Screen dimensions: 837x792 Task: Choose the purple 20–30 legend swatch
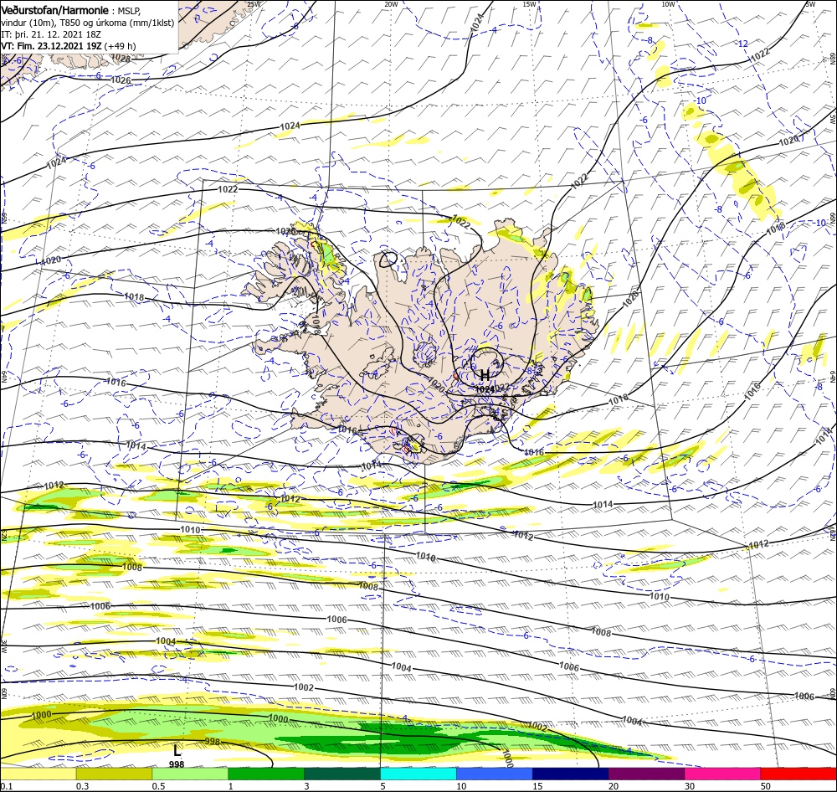tap(646, 774)
